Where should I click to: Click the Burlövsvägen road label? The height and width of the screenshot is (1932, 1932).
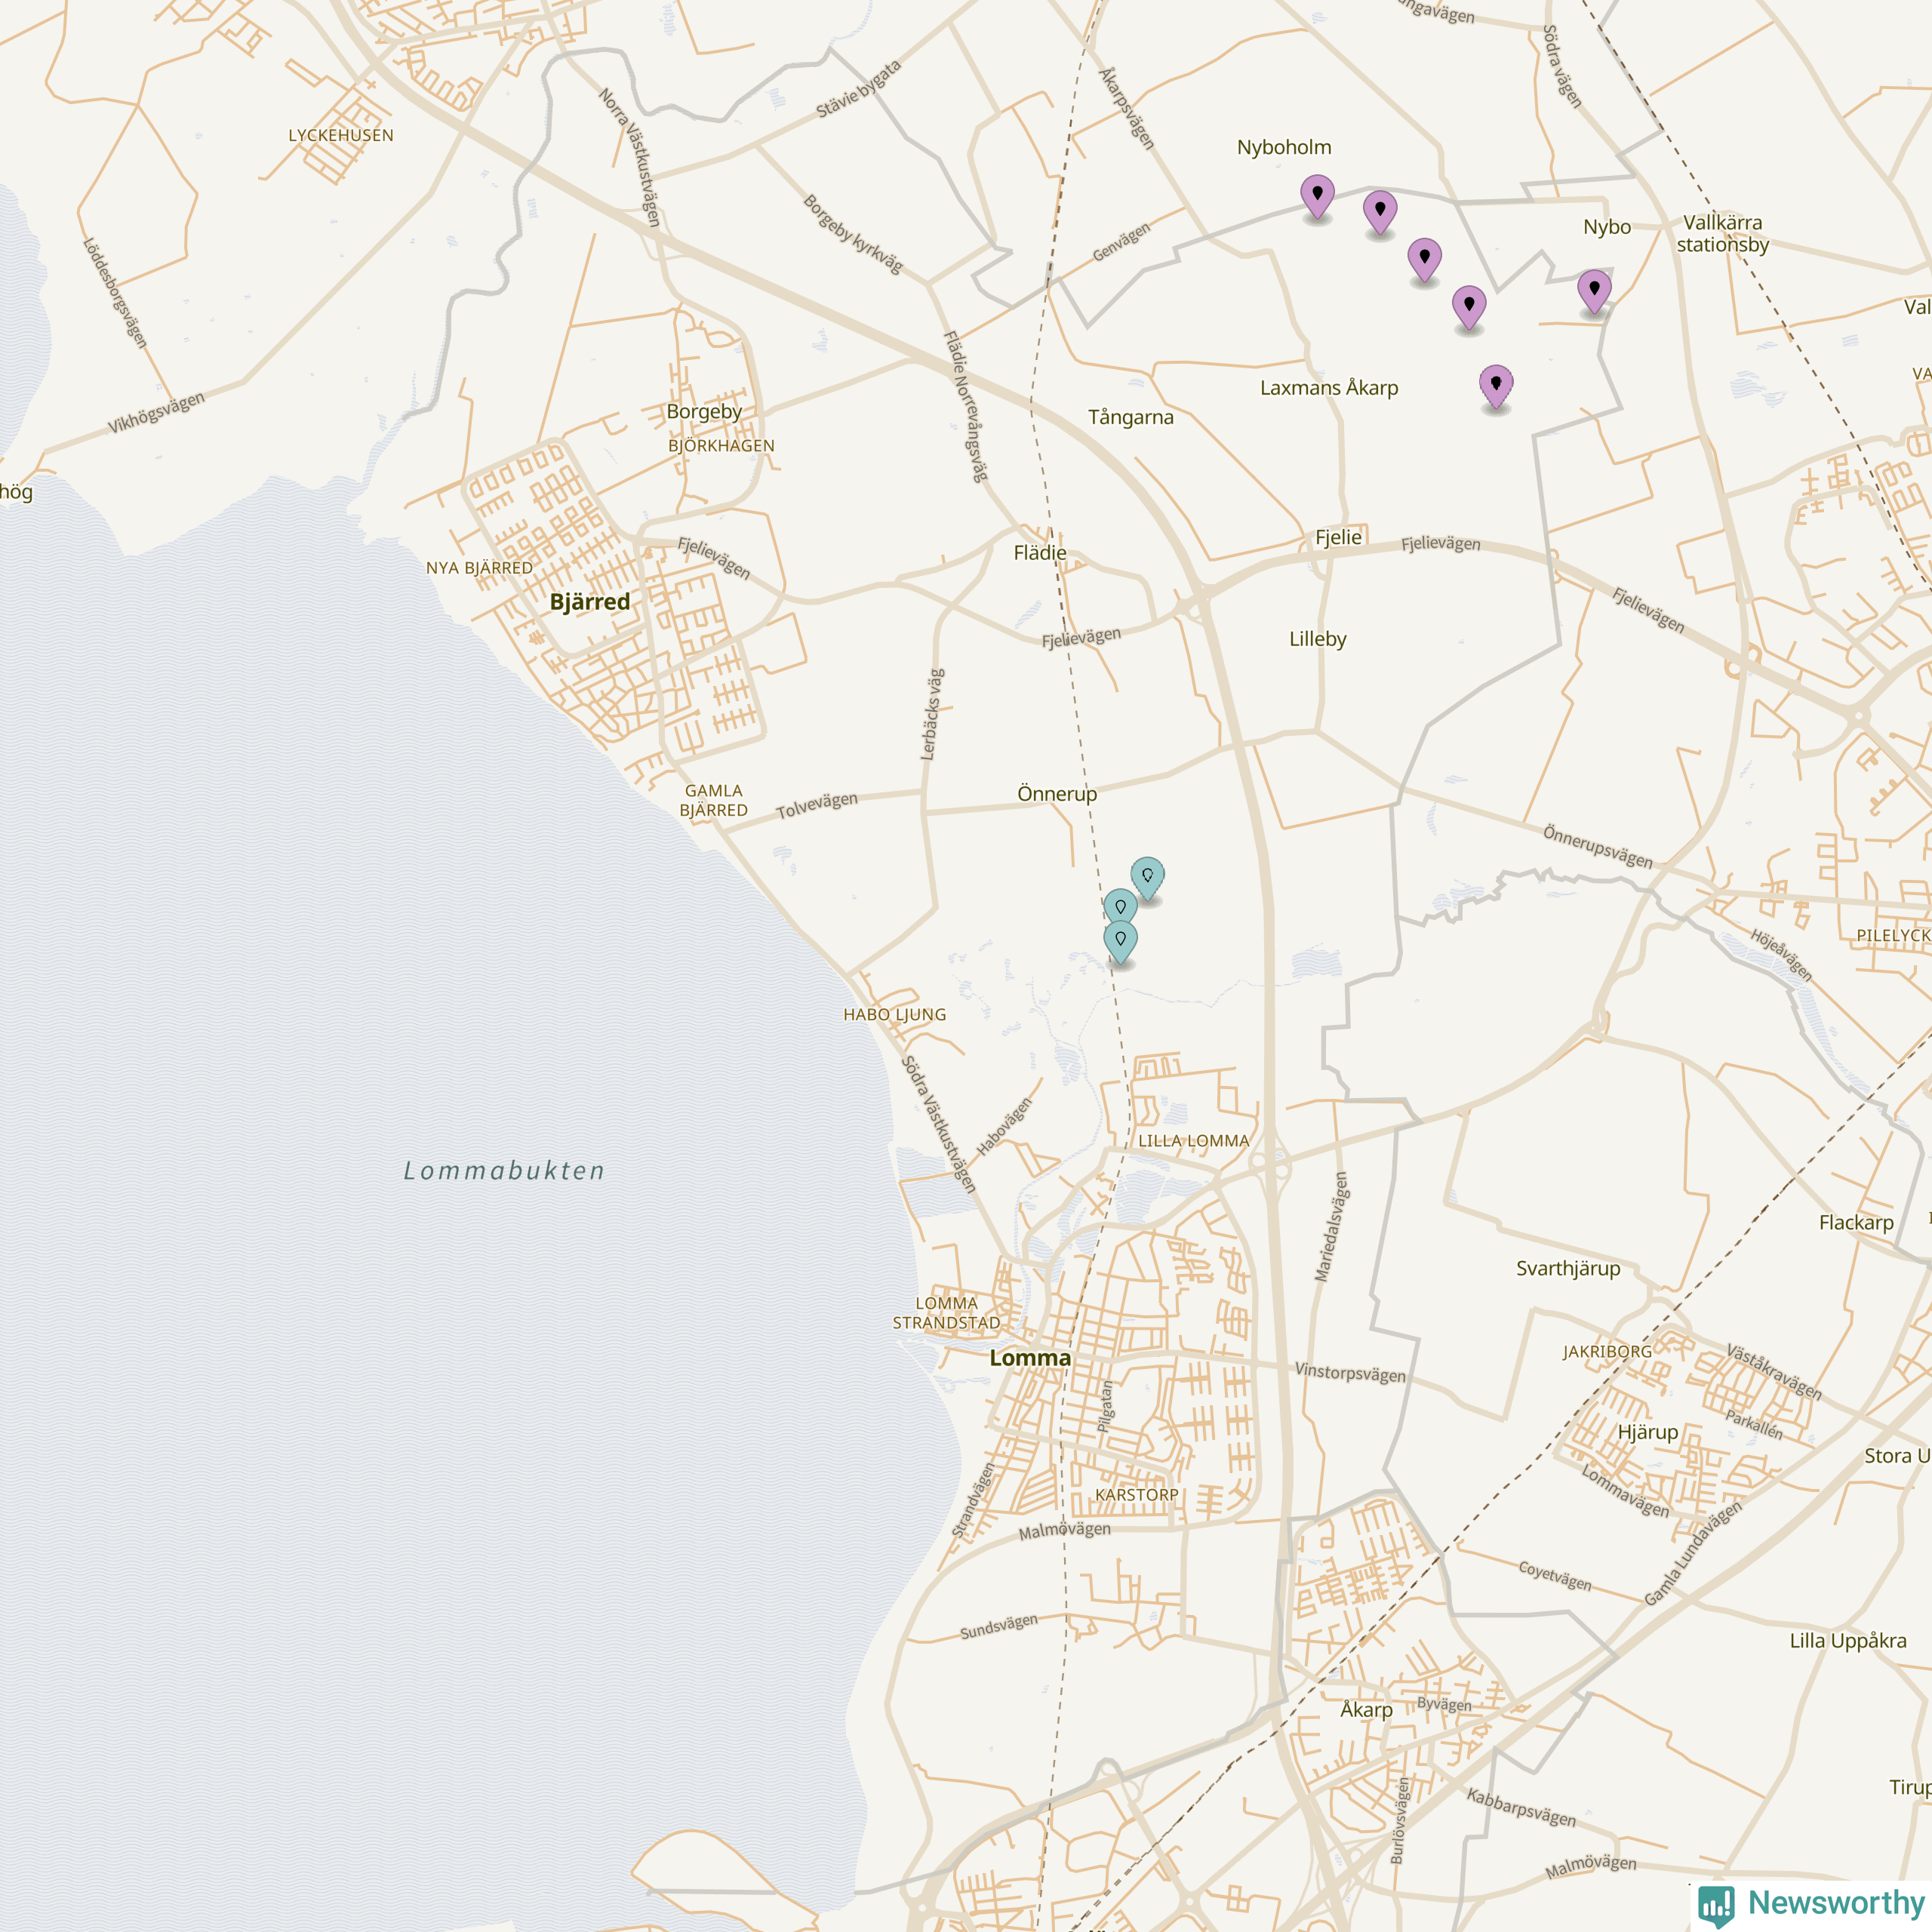(x=1400, y=1820)
